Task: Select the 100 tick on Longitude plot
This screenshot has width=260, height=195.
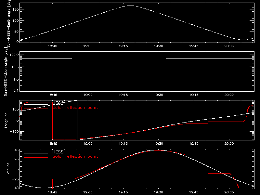Action: (16, 109)
